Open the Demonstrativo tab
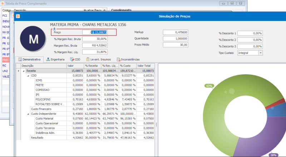286x157 pixels. pyautogui.click(x=29, y=59)
